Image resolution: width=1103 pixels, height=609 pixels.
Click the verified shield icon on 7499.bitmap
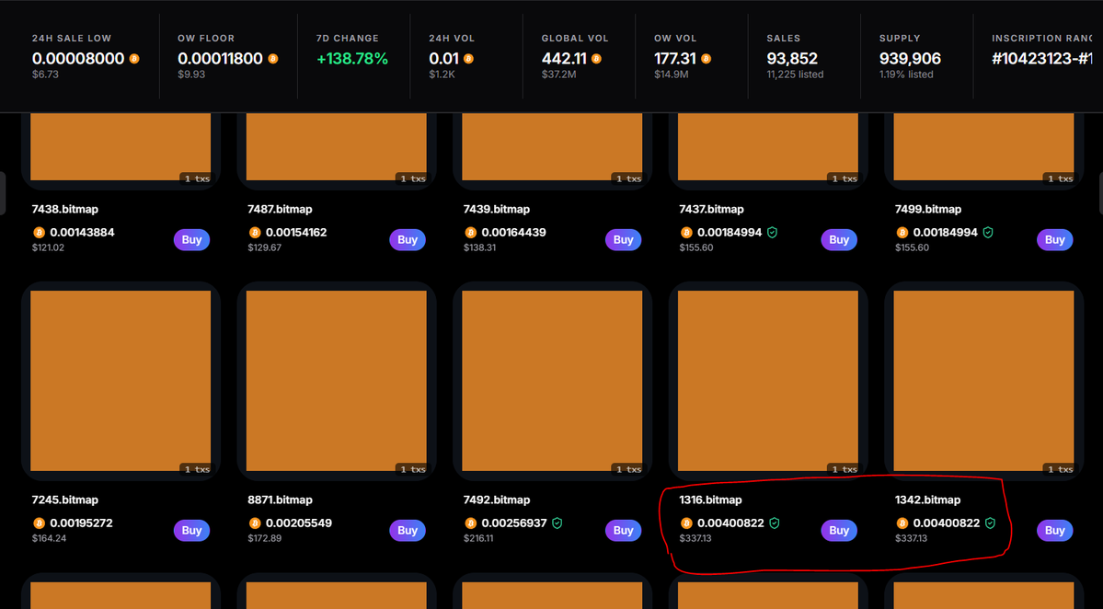tap(988, 232)
